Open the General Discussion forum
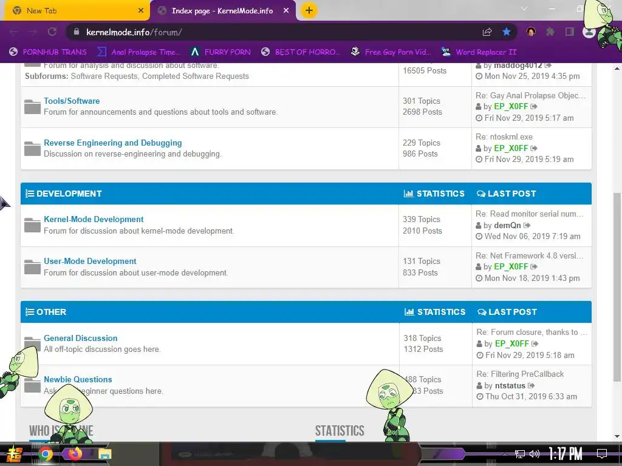 point(81,338)
